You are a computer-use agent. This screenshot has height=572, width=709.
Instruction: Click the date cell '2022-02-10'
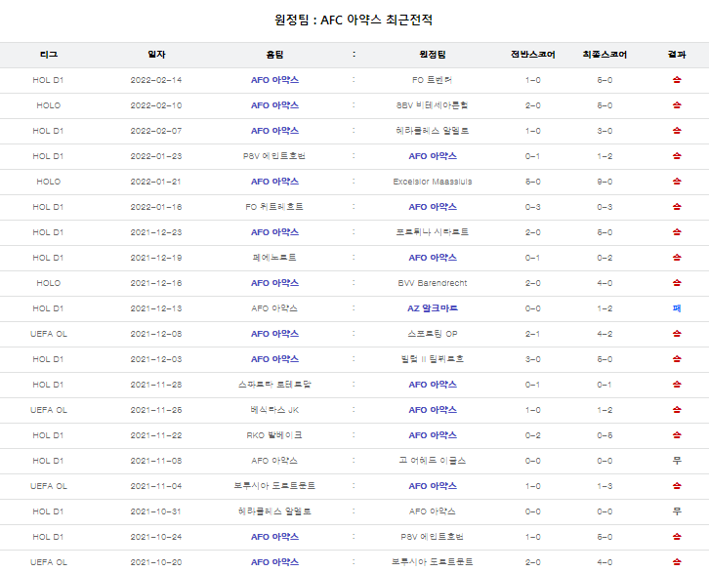coord(156,105)
